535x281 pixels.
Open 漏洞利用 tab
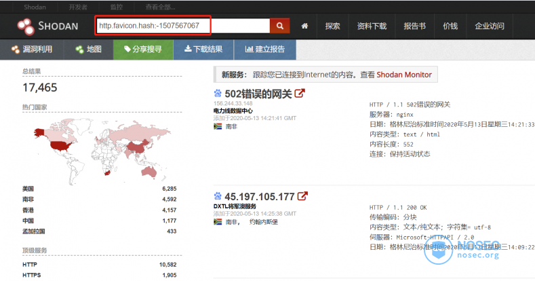pos(32,50)
